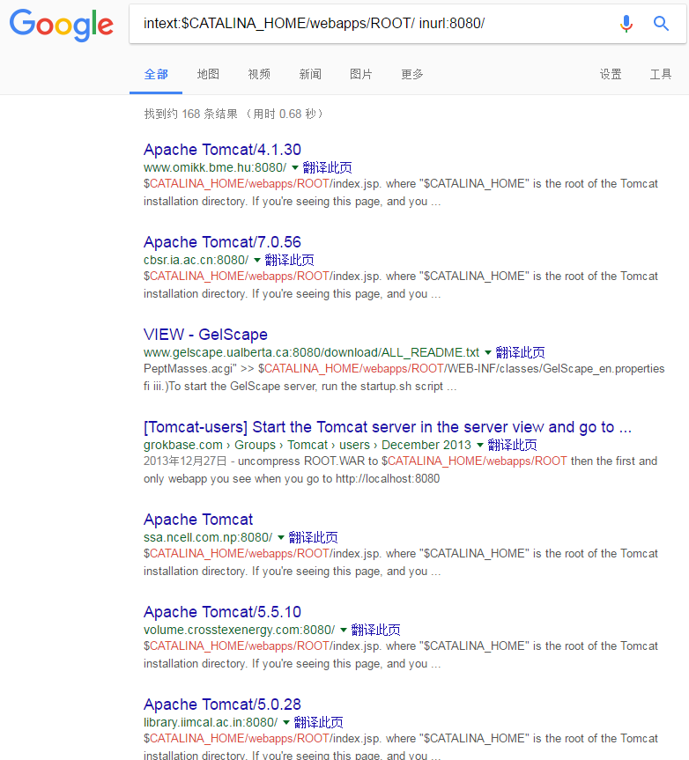The height and width of the screenshot is (760, 689).
Task: Open 工具 search tools
Action: pyautogui.click(x=661, y=74)
